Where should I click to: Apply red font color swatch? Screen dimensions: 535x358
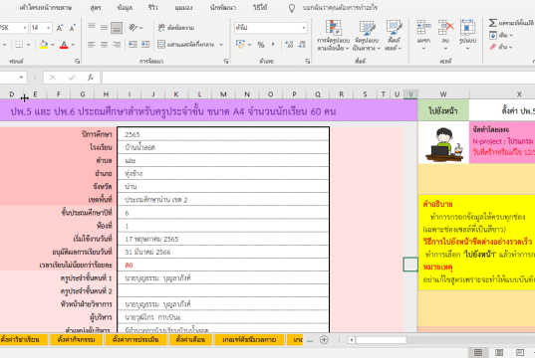point(64,45)
